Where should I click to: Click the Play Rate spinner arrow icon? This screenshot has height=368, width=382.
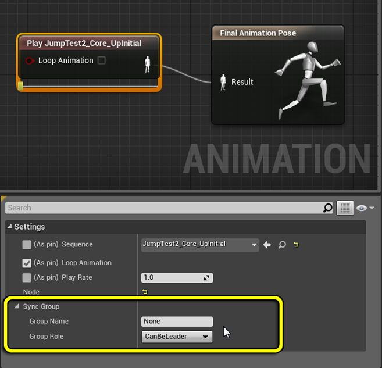pos(206,278)
